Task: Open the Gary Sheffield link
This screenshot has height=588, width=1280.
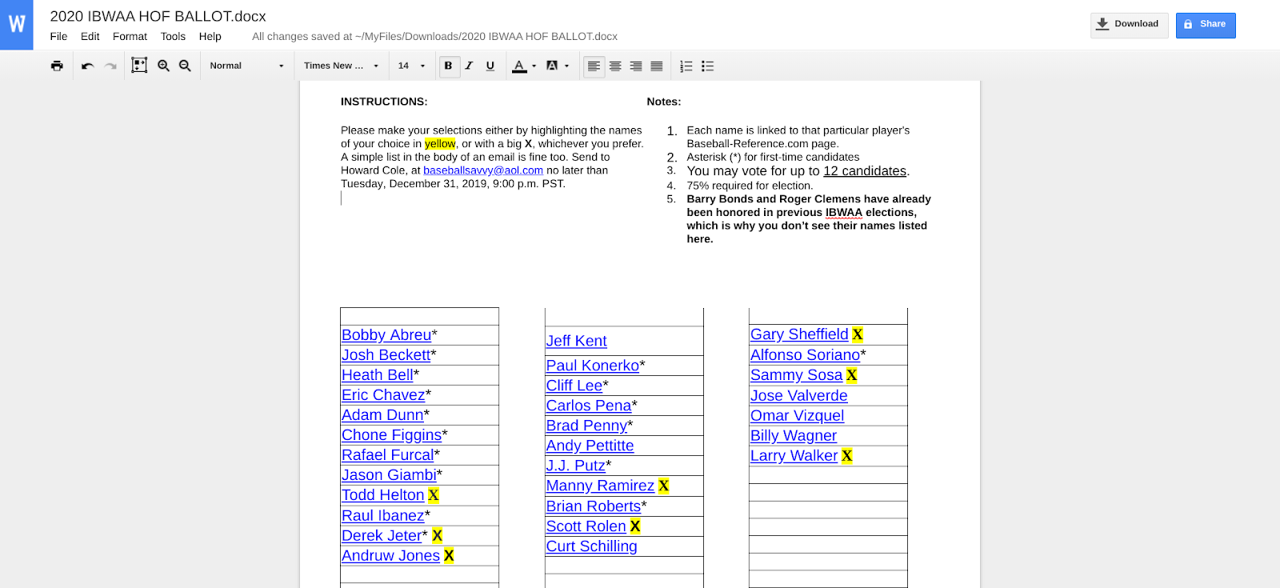Action: tap(799, 334)
